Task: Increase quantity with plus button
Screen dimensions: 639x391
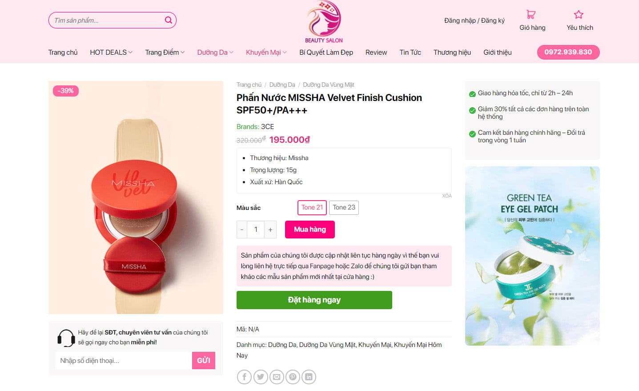Action: click(x=270, y=230)
